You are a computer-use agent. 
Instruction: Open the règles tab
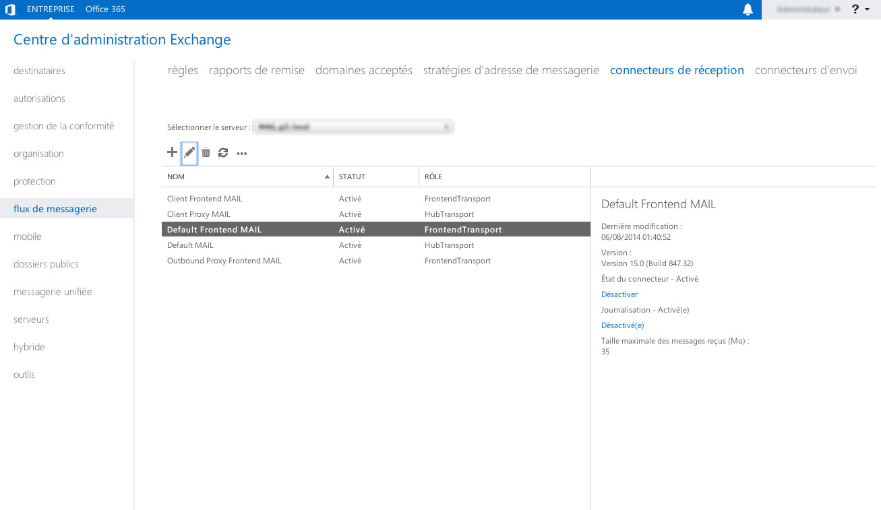pyautogui.click(x=183, y=70)
